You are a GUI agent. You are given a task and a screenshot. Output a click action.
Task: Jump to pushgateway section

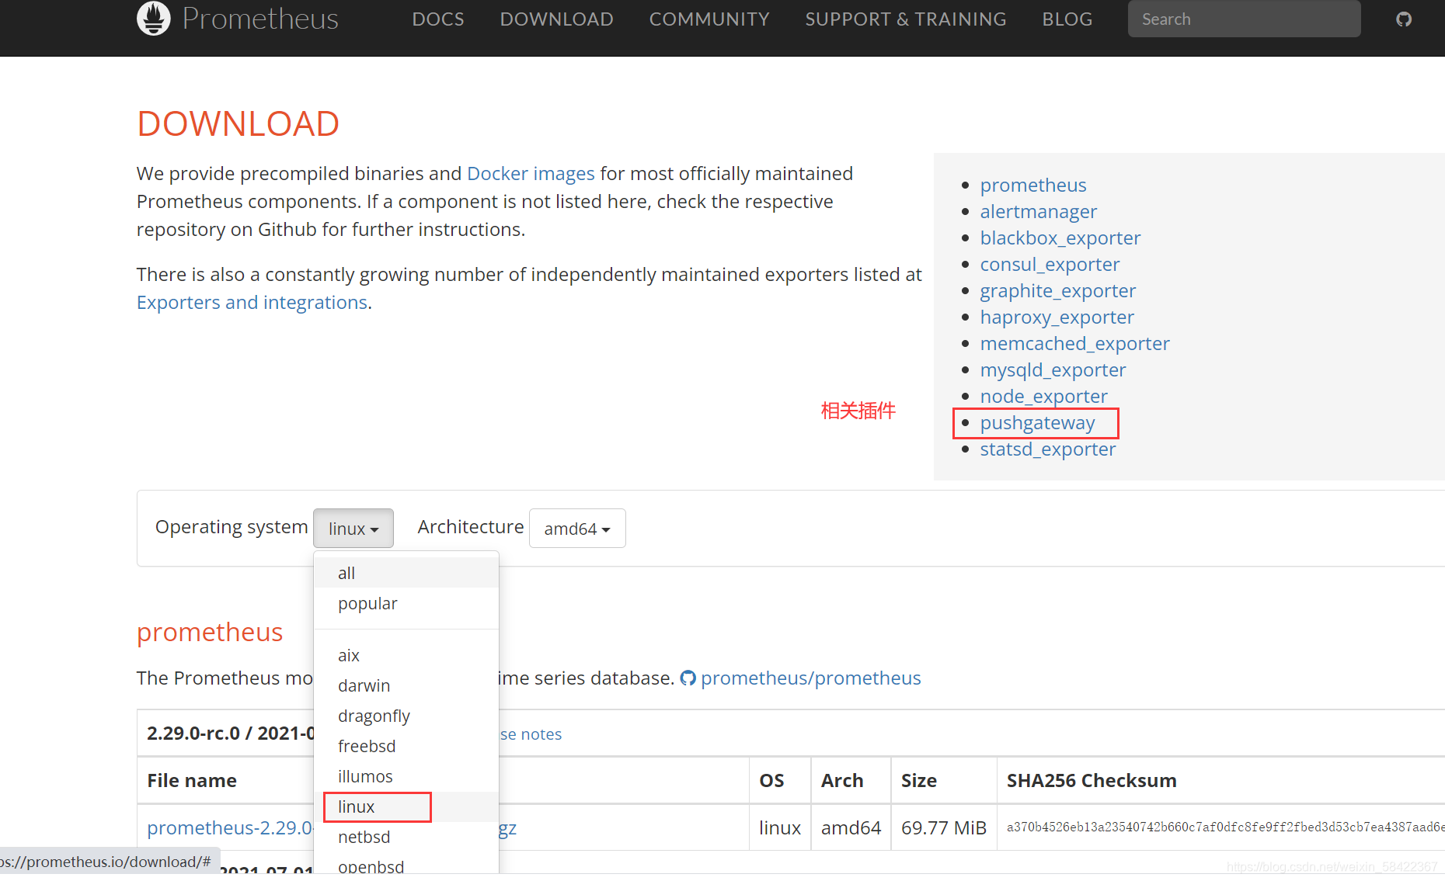coord(1037,422)
